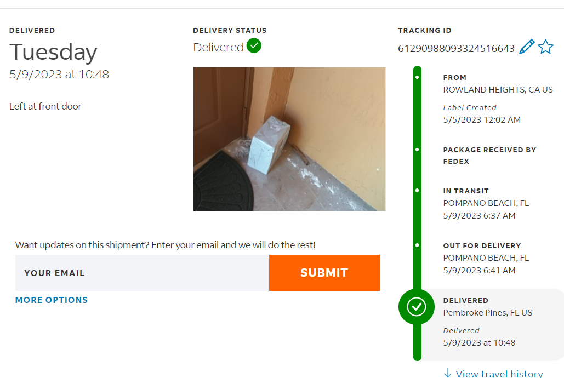Select the From Rowland Heights timeline dot
564x378 pixels.
click(x=417, y=77)
